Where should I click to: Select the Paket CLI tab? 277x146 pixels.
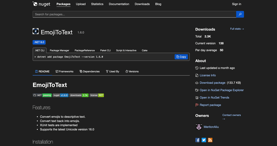pyautogui.click(x=105, y=50)
